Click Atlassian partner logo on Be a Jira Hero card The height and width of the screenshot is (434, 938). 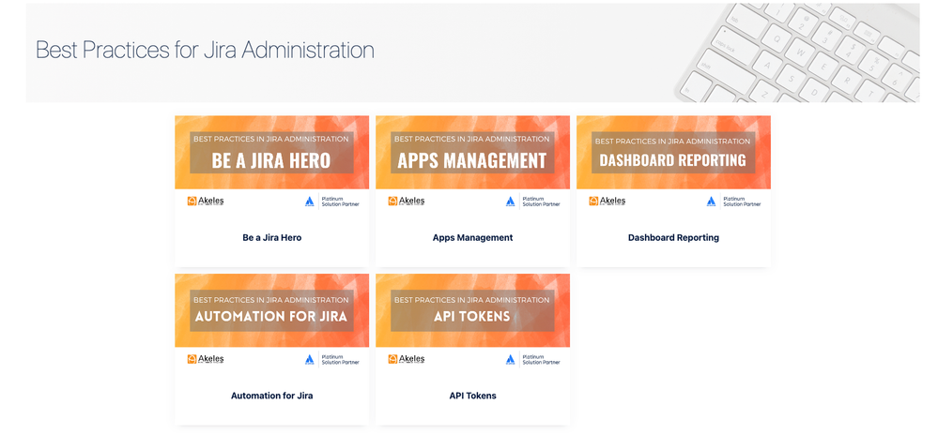pyautogui.click(x=309, y=202)
